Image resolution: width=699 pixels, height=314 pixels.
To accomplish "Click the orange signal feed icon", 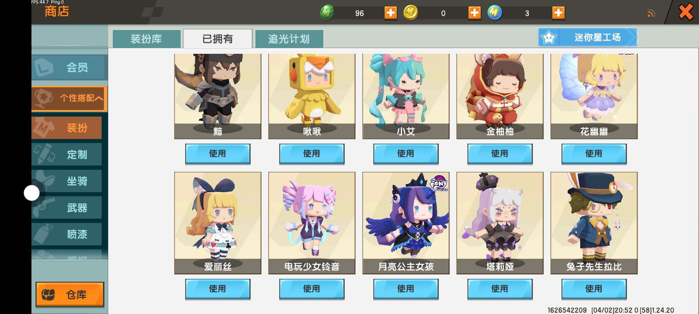I will click(x=651, y=13).
